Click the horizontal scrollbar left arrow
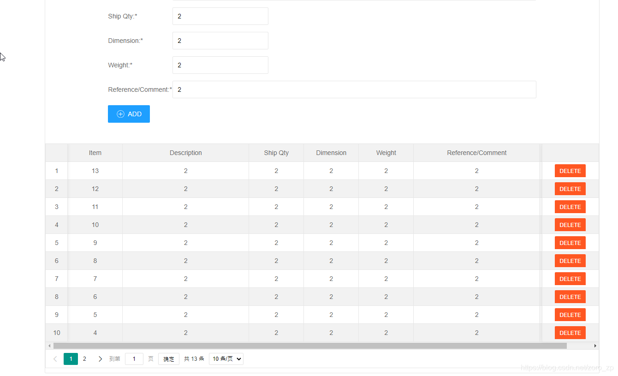Screen dimensions: 618x376 click(49, 346)
